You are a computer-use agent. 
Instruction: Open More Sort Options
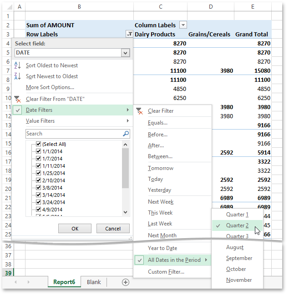pyautogui.click(x=50, y=87)
